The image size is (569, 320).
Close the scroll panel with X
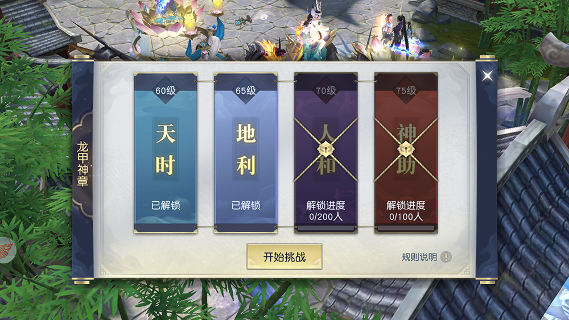point(487,76)
